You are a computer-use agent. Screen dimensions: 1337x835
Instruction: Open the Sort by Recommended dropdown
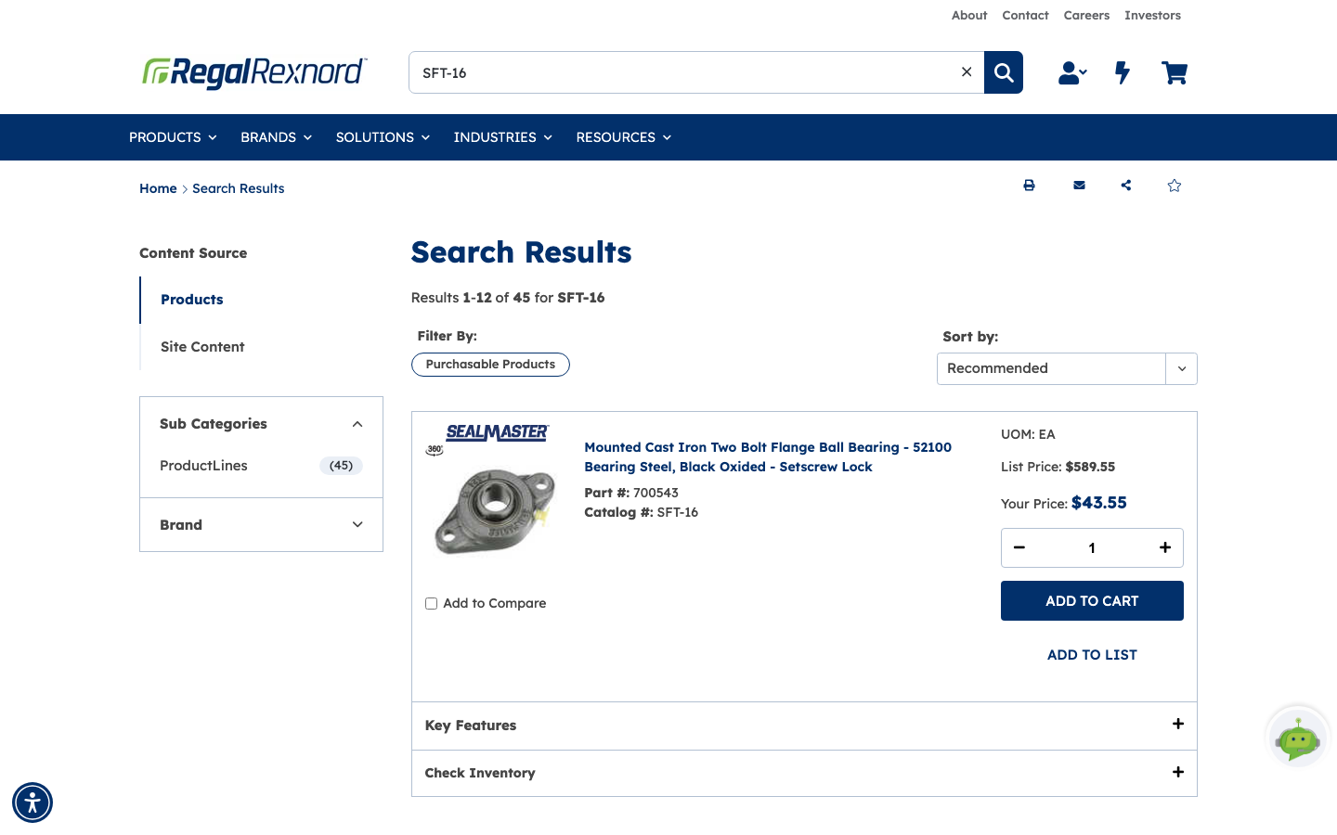[1067, 368]
